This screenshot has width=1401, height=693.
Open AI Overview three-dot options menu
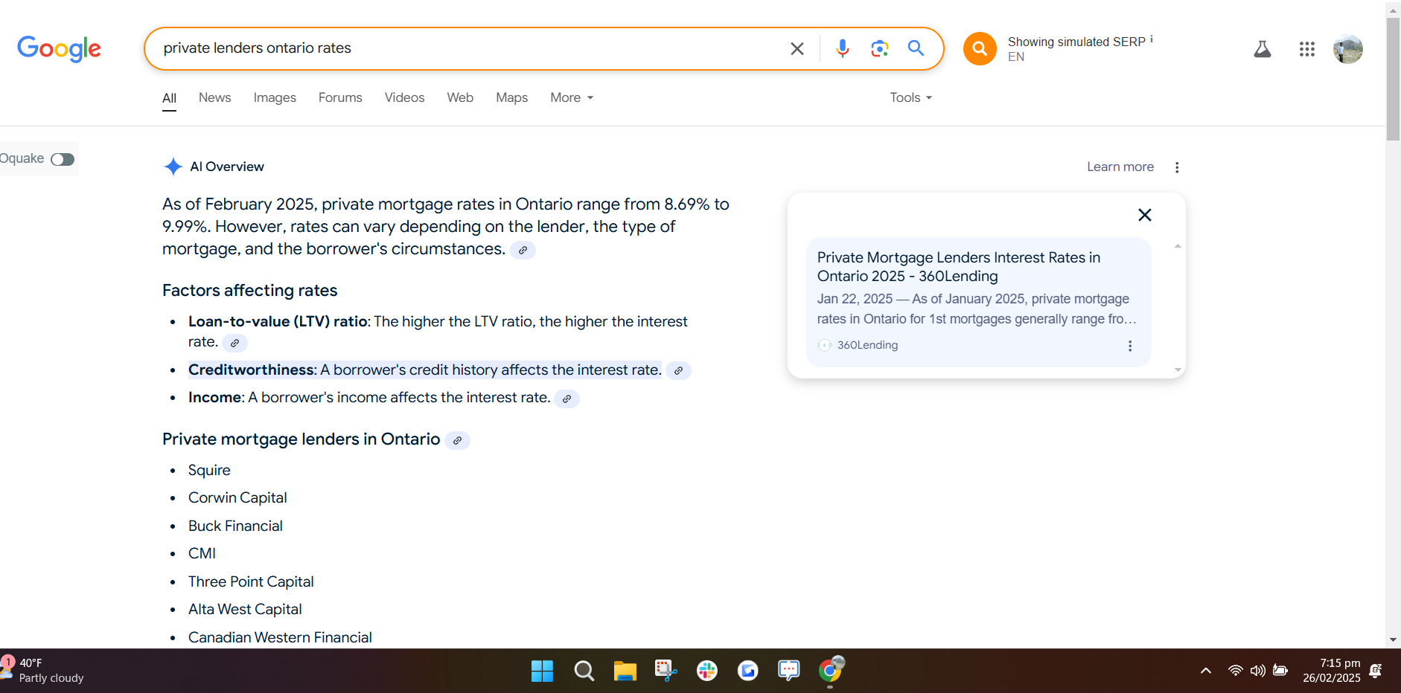(1177, 167)
